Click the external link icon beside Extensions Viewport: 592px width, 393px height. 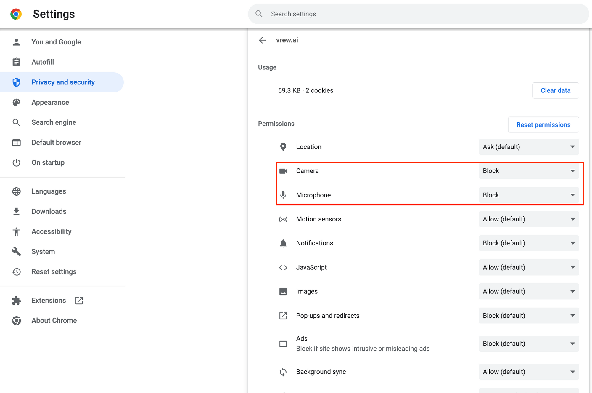pyautogui.click(x=79, y=301)
